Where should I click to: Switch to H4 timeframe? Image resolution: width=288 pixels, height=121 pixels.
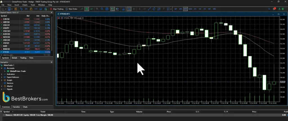pyautogui.click(x=200, y=9)
